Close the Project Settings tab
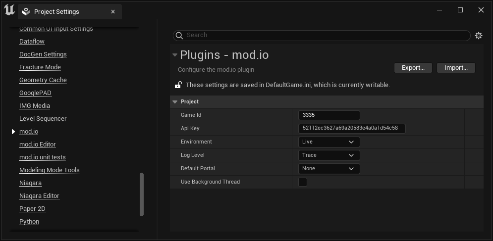Viewport: 493px width, 241px height. coord(113,11)
